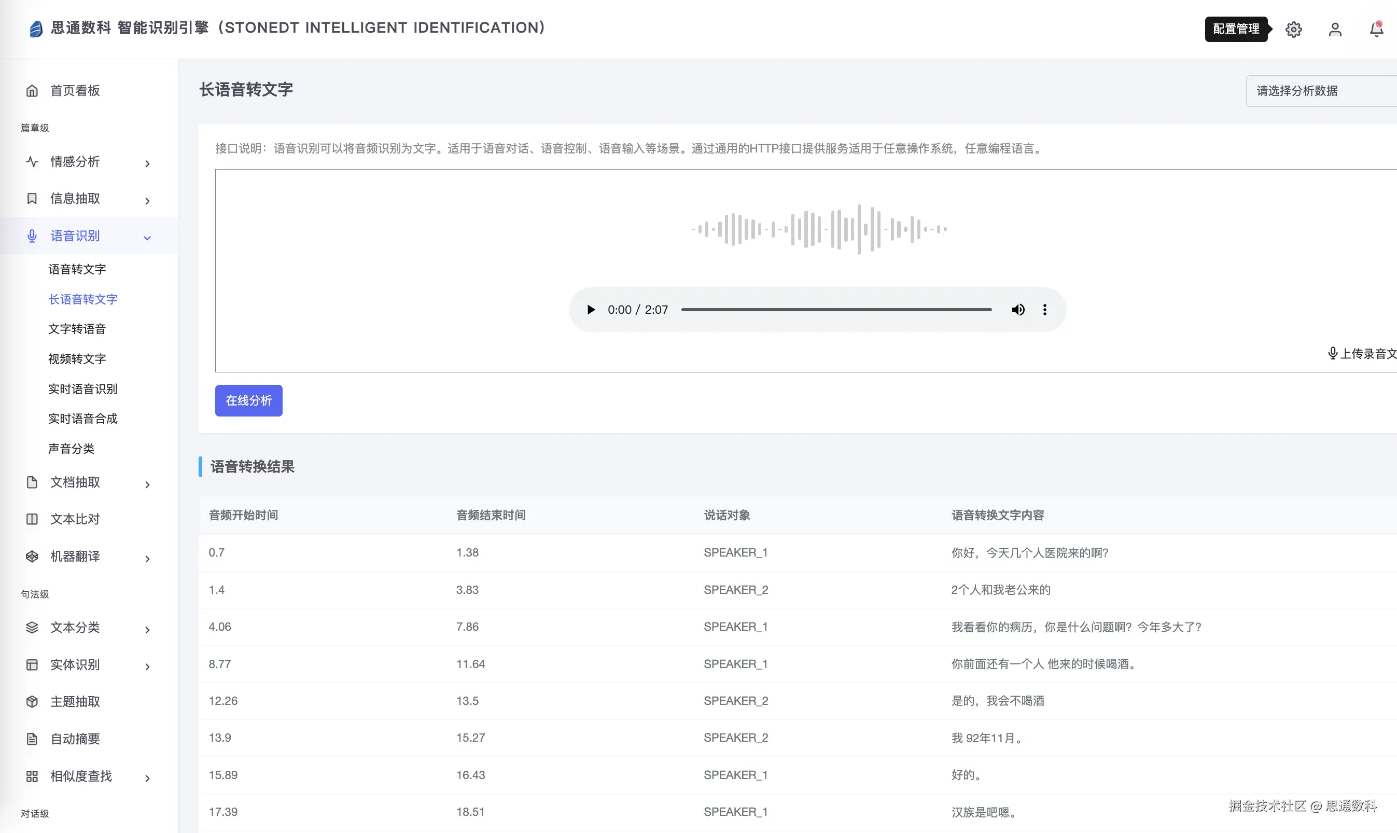Open the 文字转语音 menu item
This screenshot has height=833, width=1397.
point(77,329)
